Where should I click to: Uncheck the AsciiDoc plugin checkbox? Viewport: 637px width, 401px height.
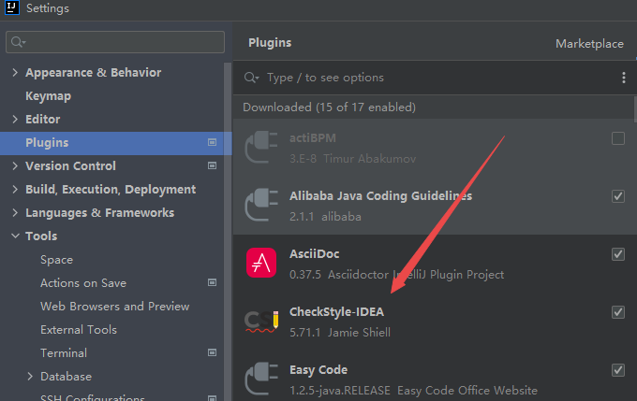tap(617, 253)
